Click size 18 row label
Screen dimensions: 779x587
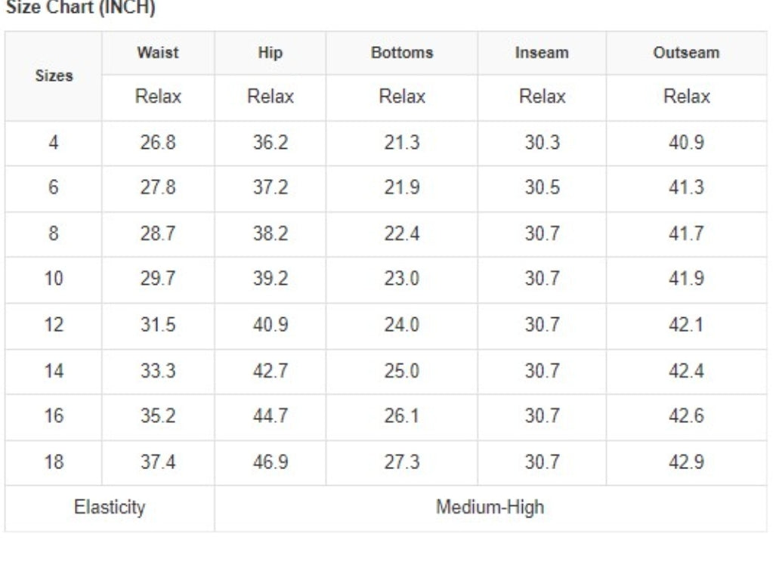53,462
